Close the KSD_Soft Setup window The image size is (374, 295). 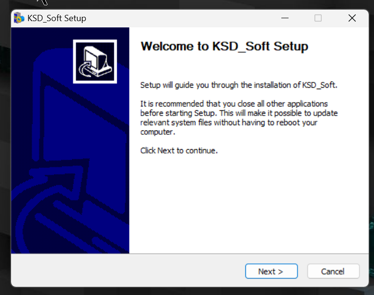[352, 18]
